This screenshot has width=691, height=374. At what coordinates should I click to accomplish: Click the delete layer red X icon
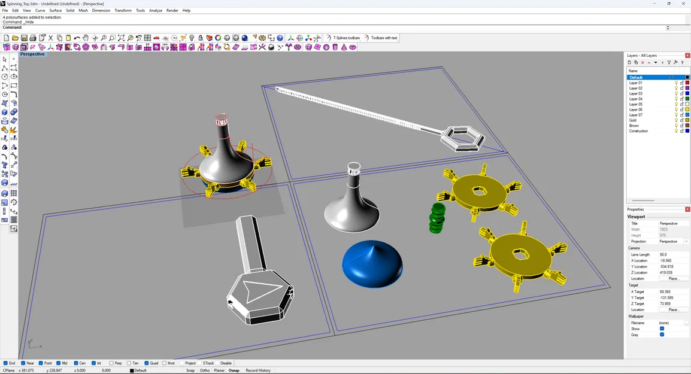[642, 63]
